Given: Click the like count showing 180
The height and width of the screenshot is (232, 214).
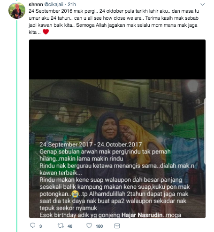Looking at the screenshot, I should tap(99, 226).
